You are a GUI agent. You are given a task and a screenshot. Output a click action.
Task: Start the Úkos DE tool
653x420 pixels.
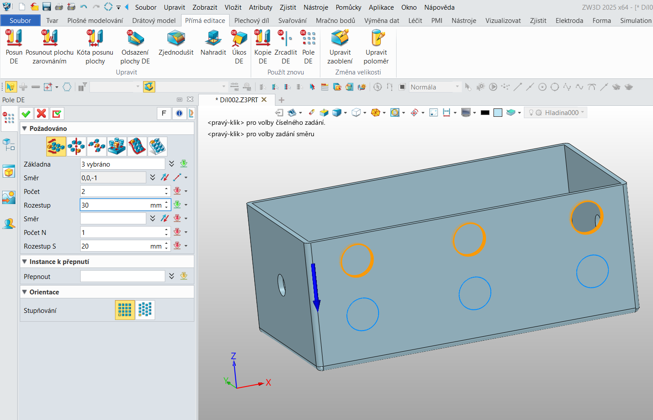(239, 47)
